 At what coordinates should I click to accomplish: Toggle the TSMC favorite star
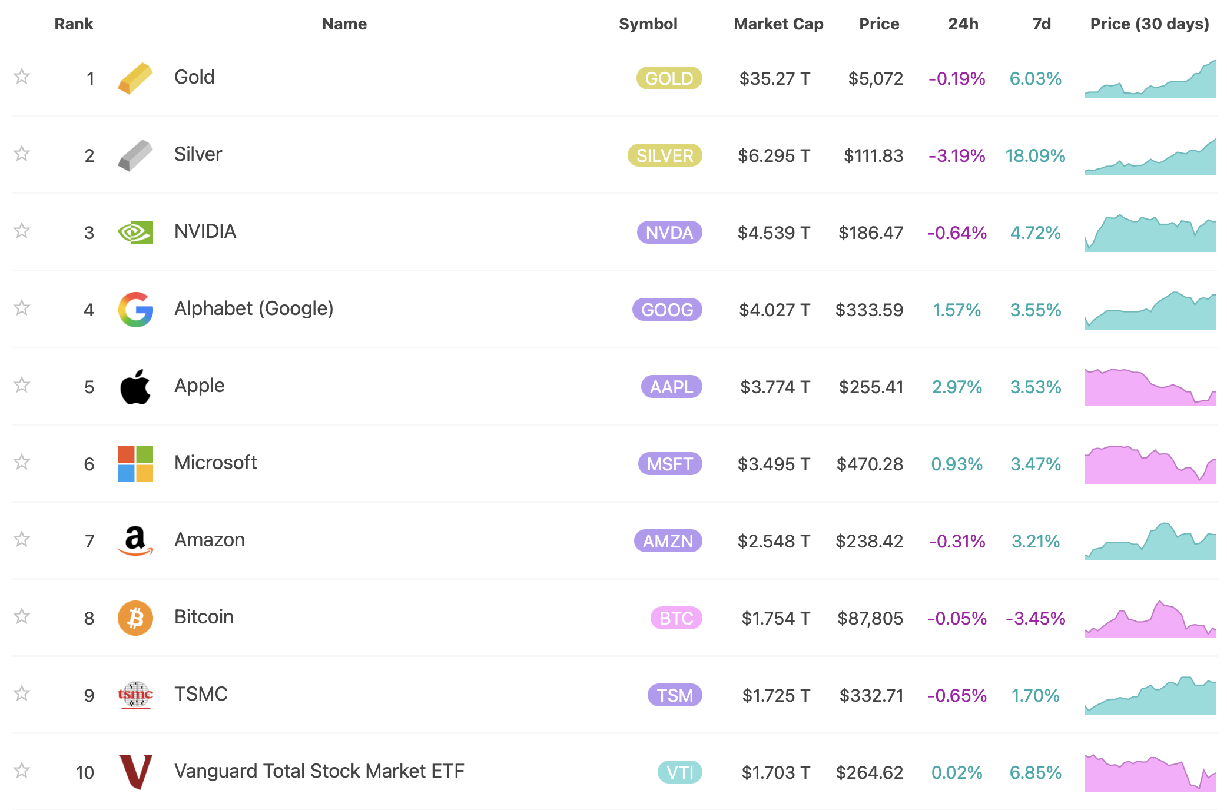pos(22,693)
